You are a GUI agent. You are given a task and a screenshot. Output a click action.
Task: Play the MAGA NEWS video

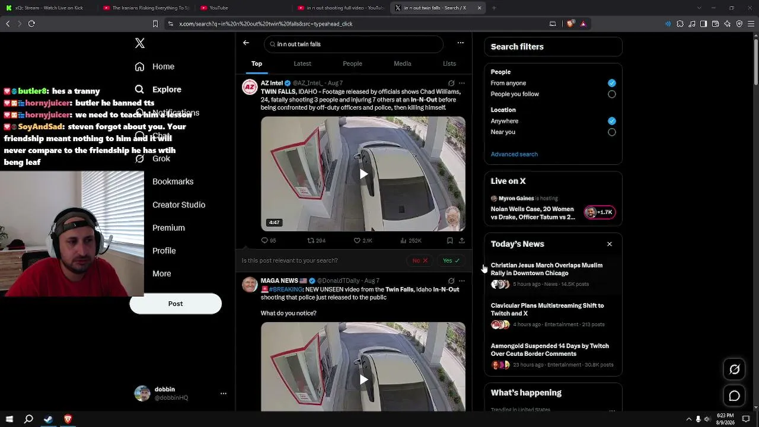363,380
